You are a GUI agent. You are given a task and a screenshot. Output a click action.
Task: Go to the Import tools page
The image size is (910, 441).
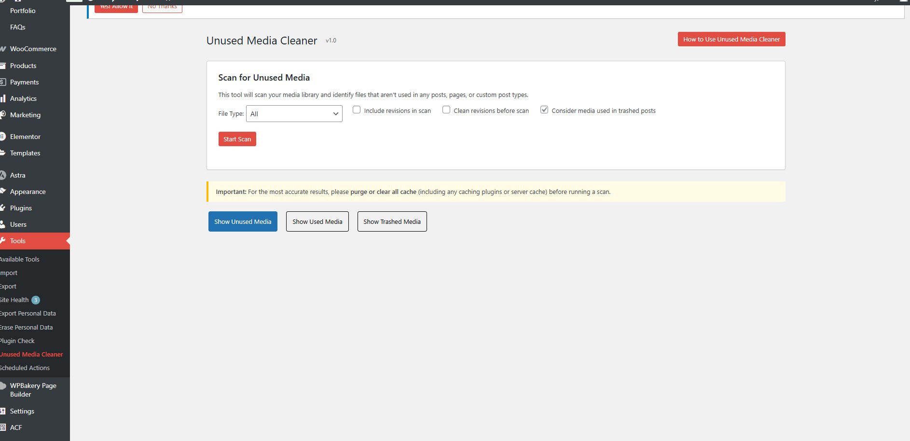9,273
